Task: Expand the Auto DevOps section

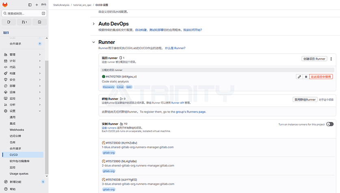Action: [x=94, y=24]
